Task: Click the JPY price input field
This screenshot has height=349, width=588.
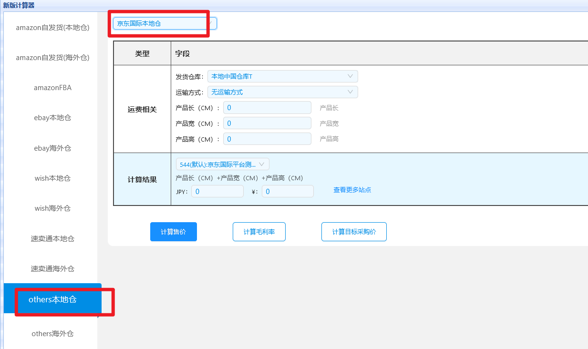Action: (217, 191)
